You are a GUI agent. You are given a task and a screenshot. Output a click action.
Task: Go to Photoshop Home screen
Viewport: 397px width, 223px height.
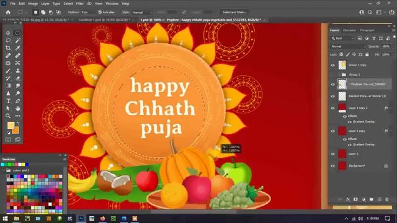pyautogui.click(x=8, y=12)
